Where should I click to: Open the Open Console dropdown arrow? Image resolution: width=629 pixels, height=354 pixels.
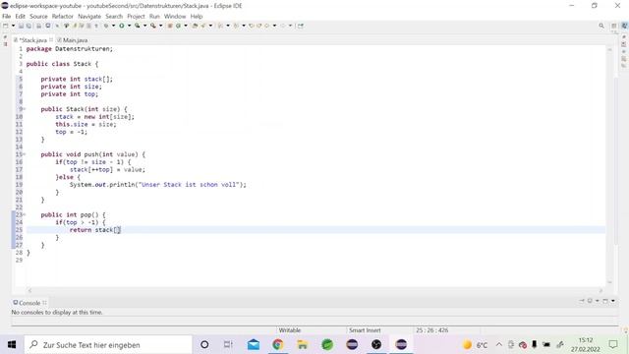coord(613,301)
